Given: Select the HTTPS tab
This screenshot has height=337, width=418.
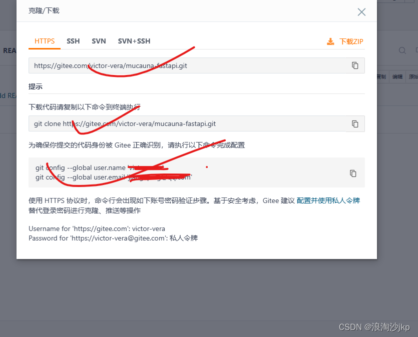Looking at the screenshot, I should [x=44, y=41].
